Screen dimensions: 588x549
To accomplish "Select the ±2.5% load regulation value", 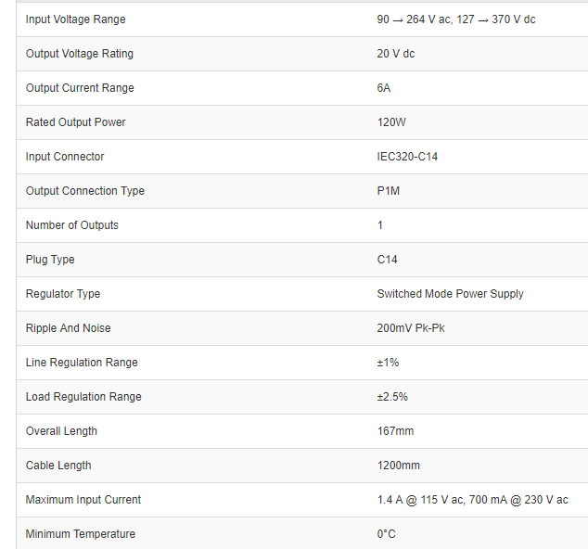I will pyautogui.click(x=392, y=397).
